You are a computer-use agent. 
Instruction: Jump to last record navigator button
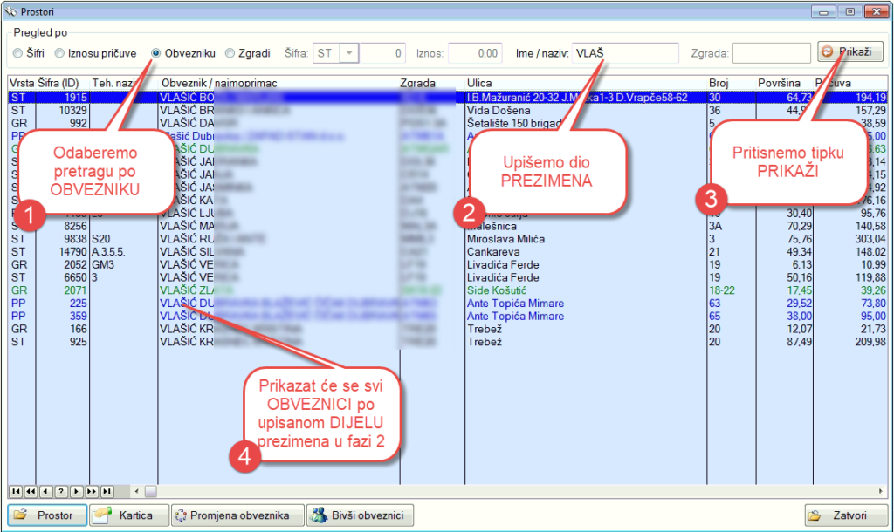point(107,491)
